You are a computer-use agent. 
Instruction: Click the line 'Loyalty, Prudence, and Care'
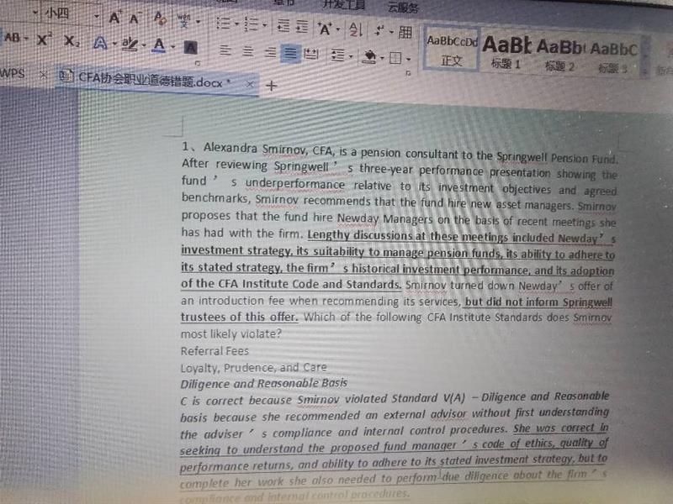pos(254,368)
